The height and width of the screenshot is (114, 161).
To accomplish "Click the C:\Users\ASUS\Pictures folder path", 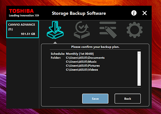I will click(83, 66).
